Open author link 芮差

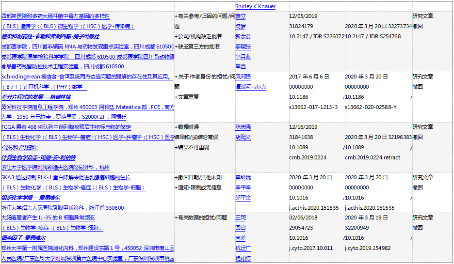241,238
